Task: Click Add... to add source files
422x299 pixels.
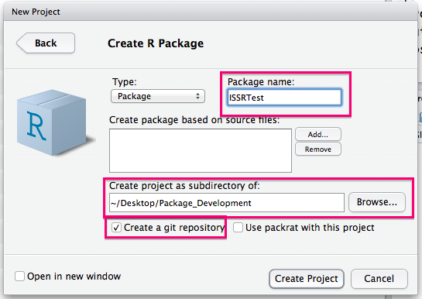Action: coord(318,134)
